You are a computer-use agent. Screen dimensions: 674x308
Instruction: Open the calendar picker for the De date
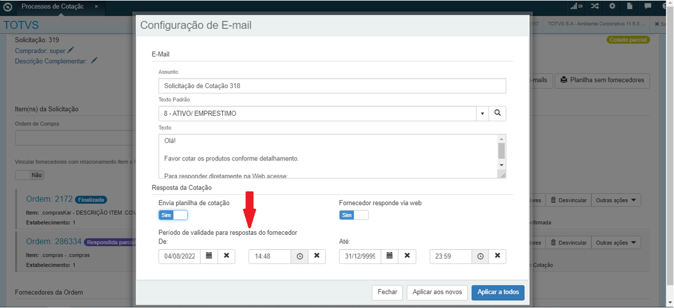tap(209, 256)
